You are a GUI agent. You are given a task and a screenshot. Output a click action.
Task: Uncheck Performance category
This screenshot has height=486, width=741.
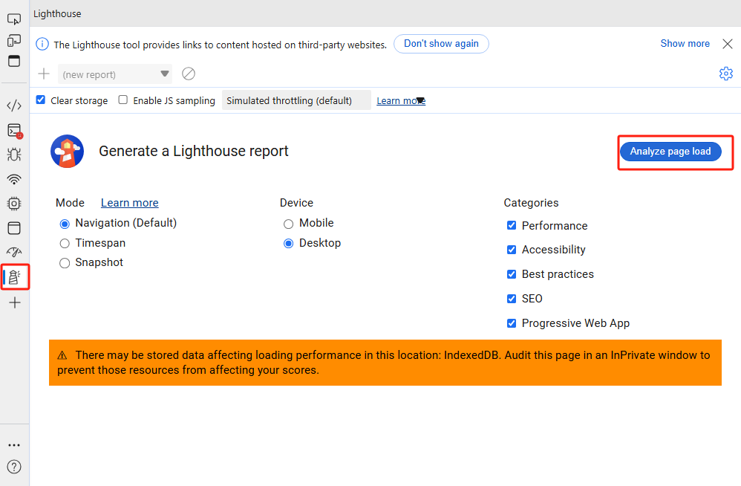(x=512, y=225)
